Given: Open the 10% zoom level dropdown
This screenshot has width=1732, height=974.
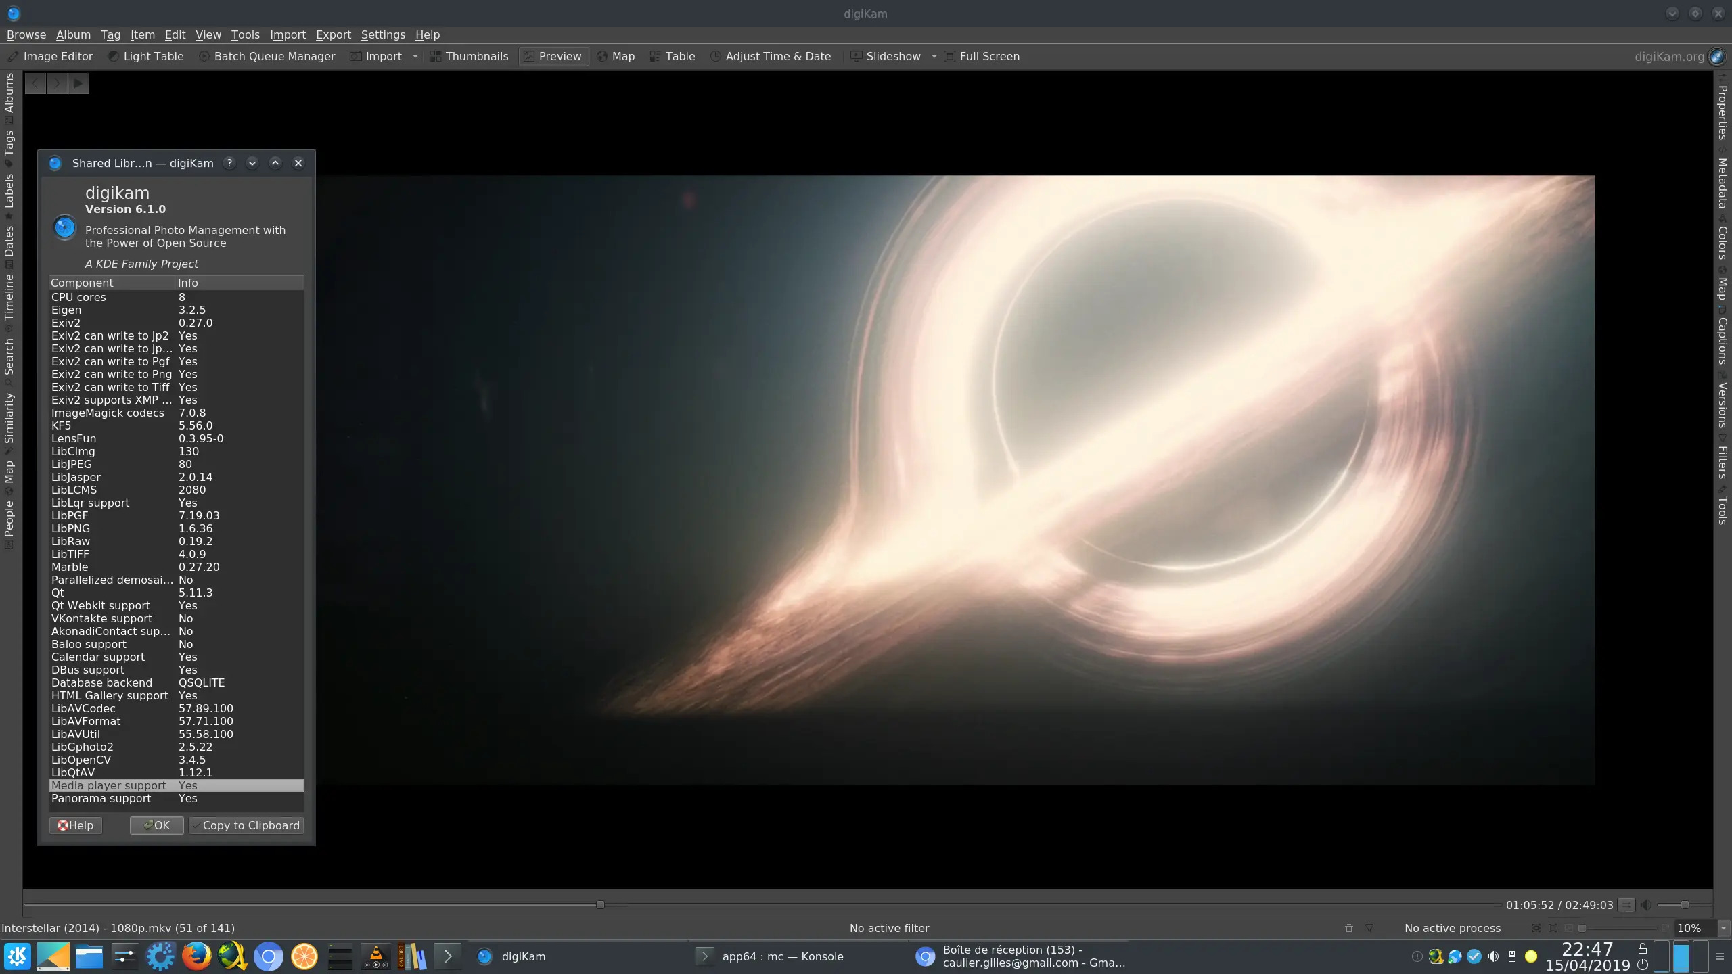Looking at the screenshot, I should (x=1719, y=928).
